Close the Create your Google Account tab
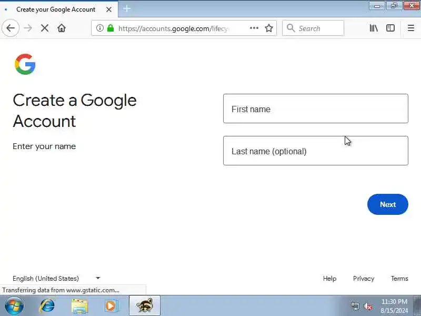 (x=109, y=9)
